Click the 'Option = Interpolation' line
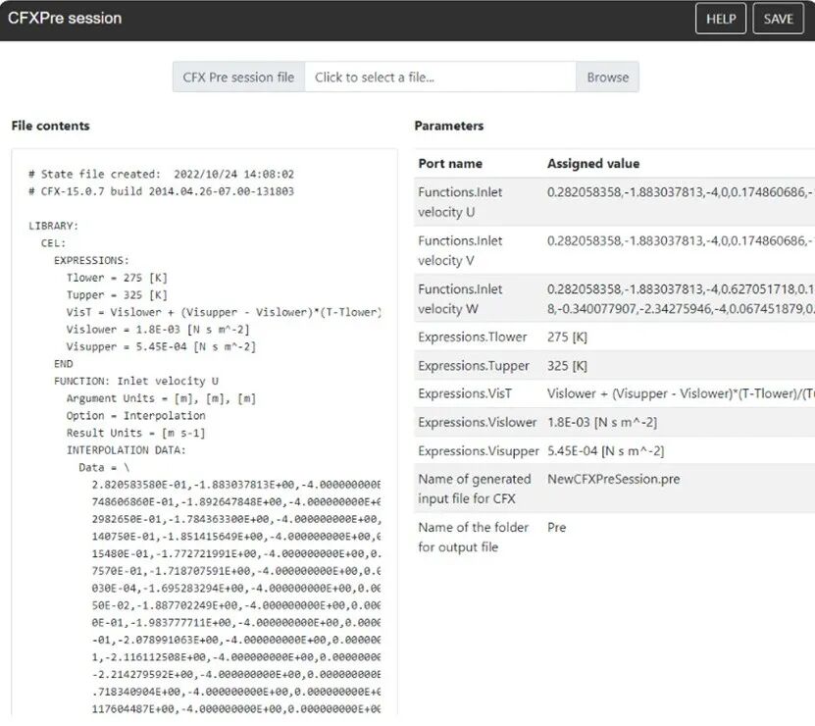The image size is (815, 726). [x=135, y=416]
